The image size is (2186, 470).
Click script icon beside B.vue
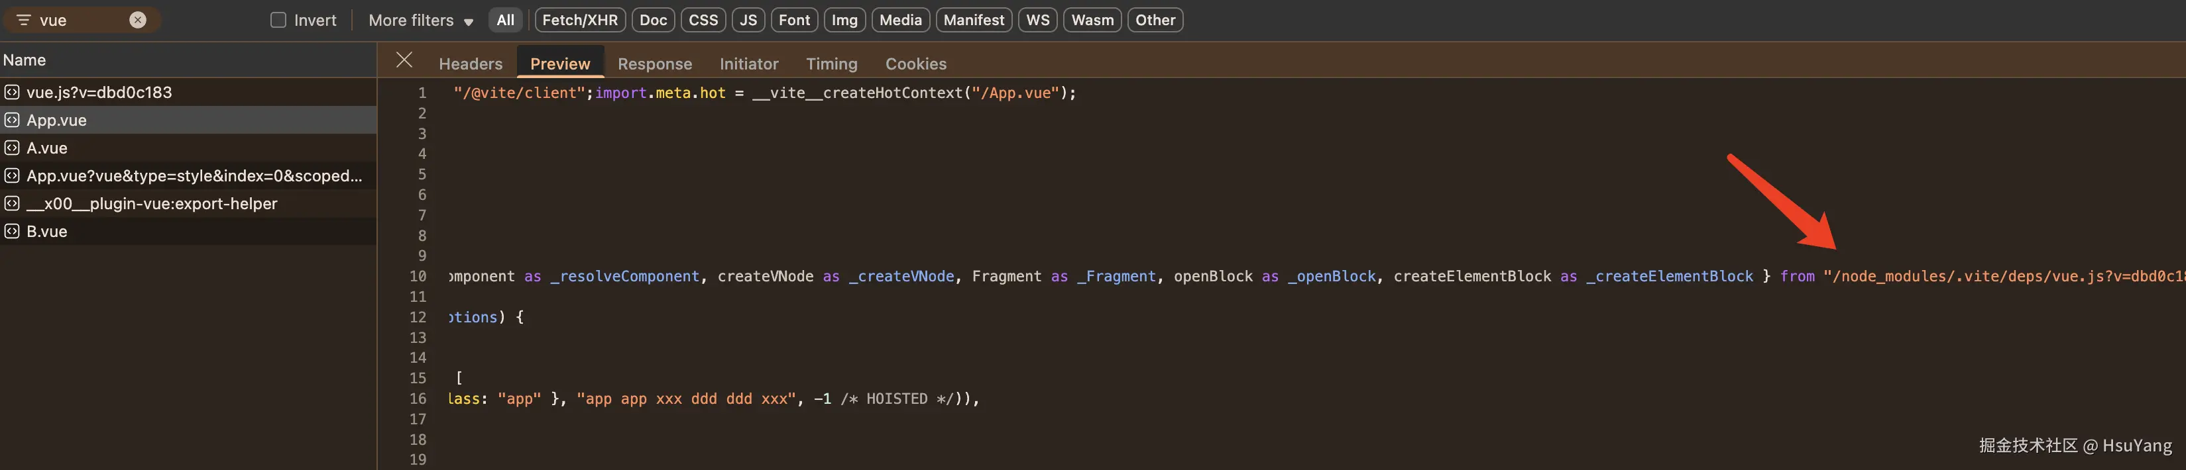[12, 231]
